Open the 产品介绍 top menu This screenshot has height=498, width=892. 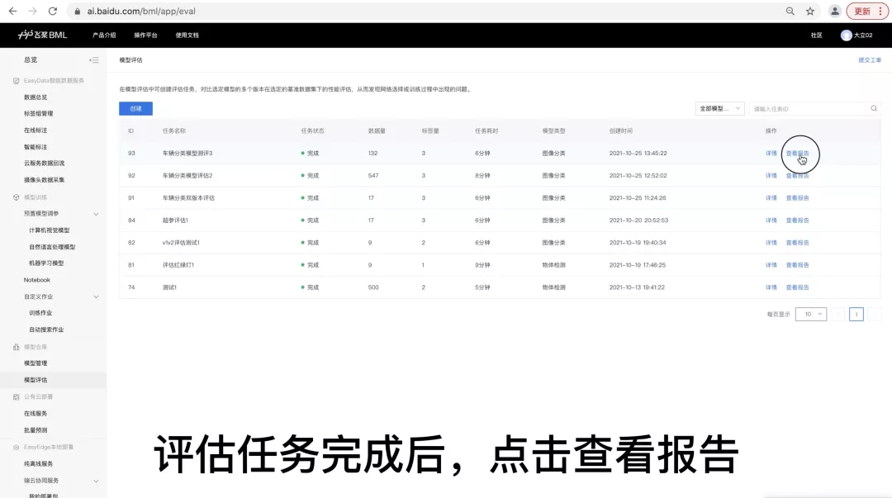click(104, 36)
